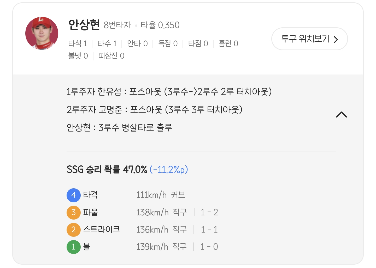Click the 3루수 병살타로 출루 result line

point(119,128)
